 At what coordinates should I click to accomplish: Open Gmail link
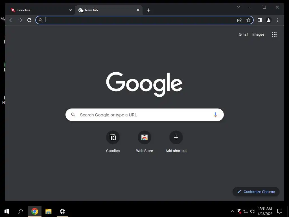coord(243,34)
